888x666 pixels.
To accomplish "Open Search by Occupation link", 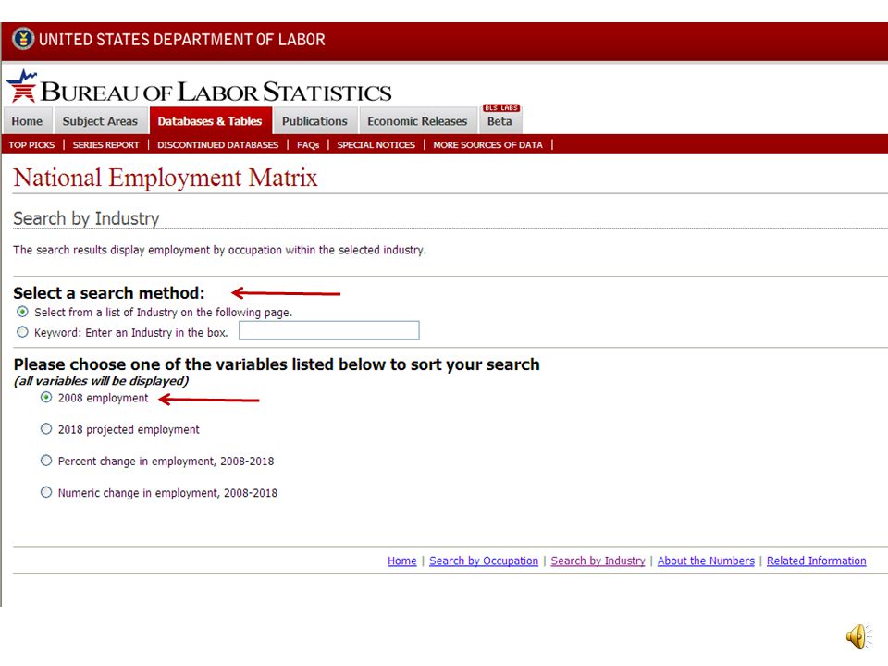I will pyautogui.click(x=484, y=561).
